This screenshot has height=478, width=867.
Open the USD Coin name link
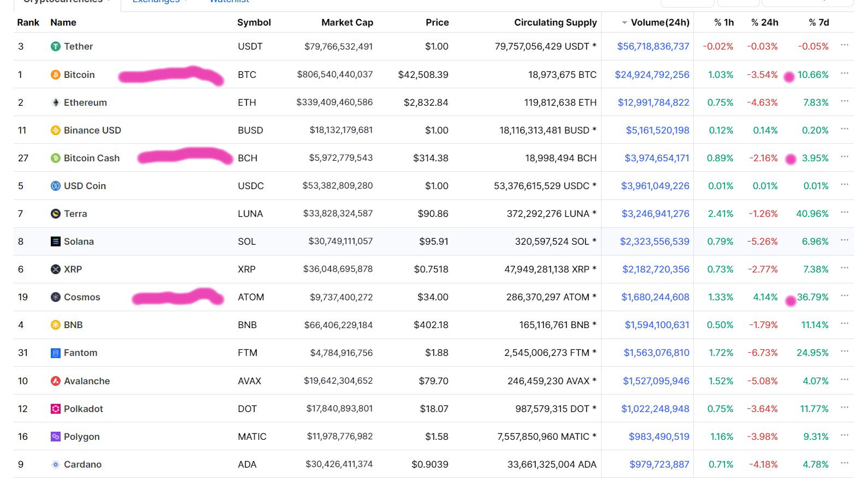pyautogui.click(x=85, y=186)
